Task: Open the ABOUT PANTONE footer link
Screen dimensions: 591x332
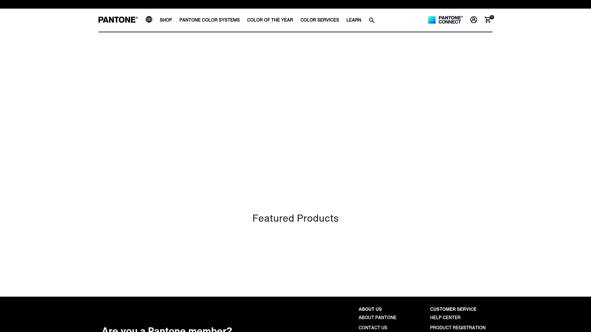Action: 377,318
